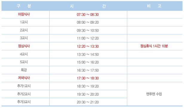Screen dimensions: 184x108
Task: Click the 추가1교시 row label
Action: (24, 86)
